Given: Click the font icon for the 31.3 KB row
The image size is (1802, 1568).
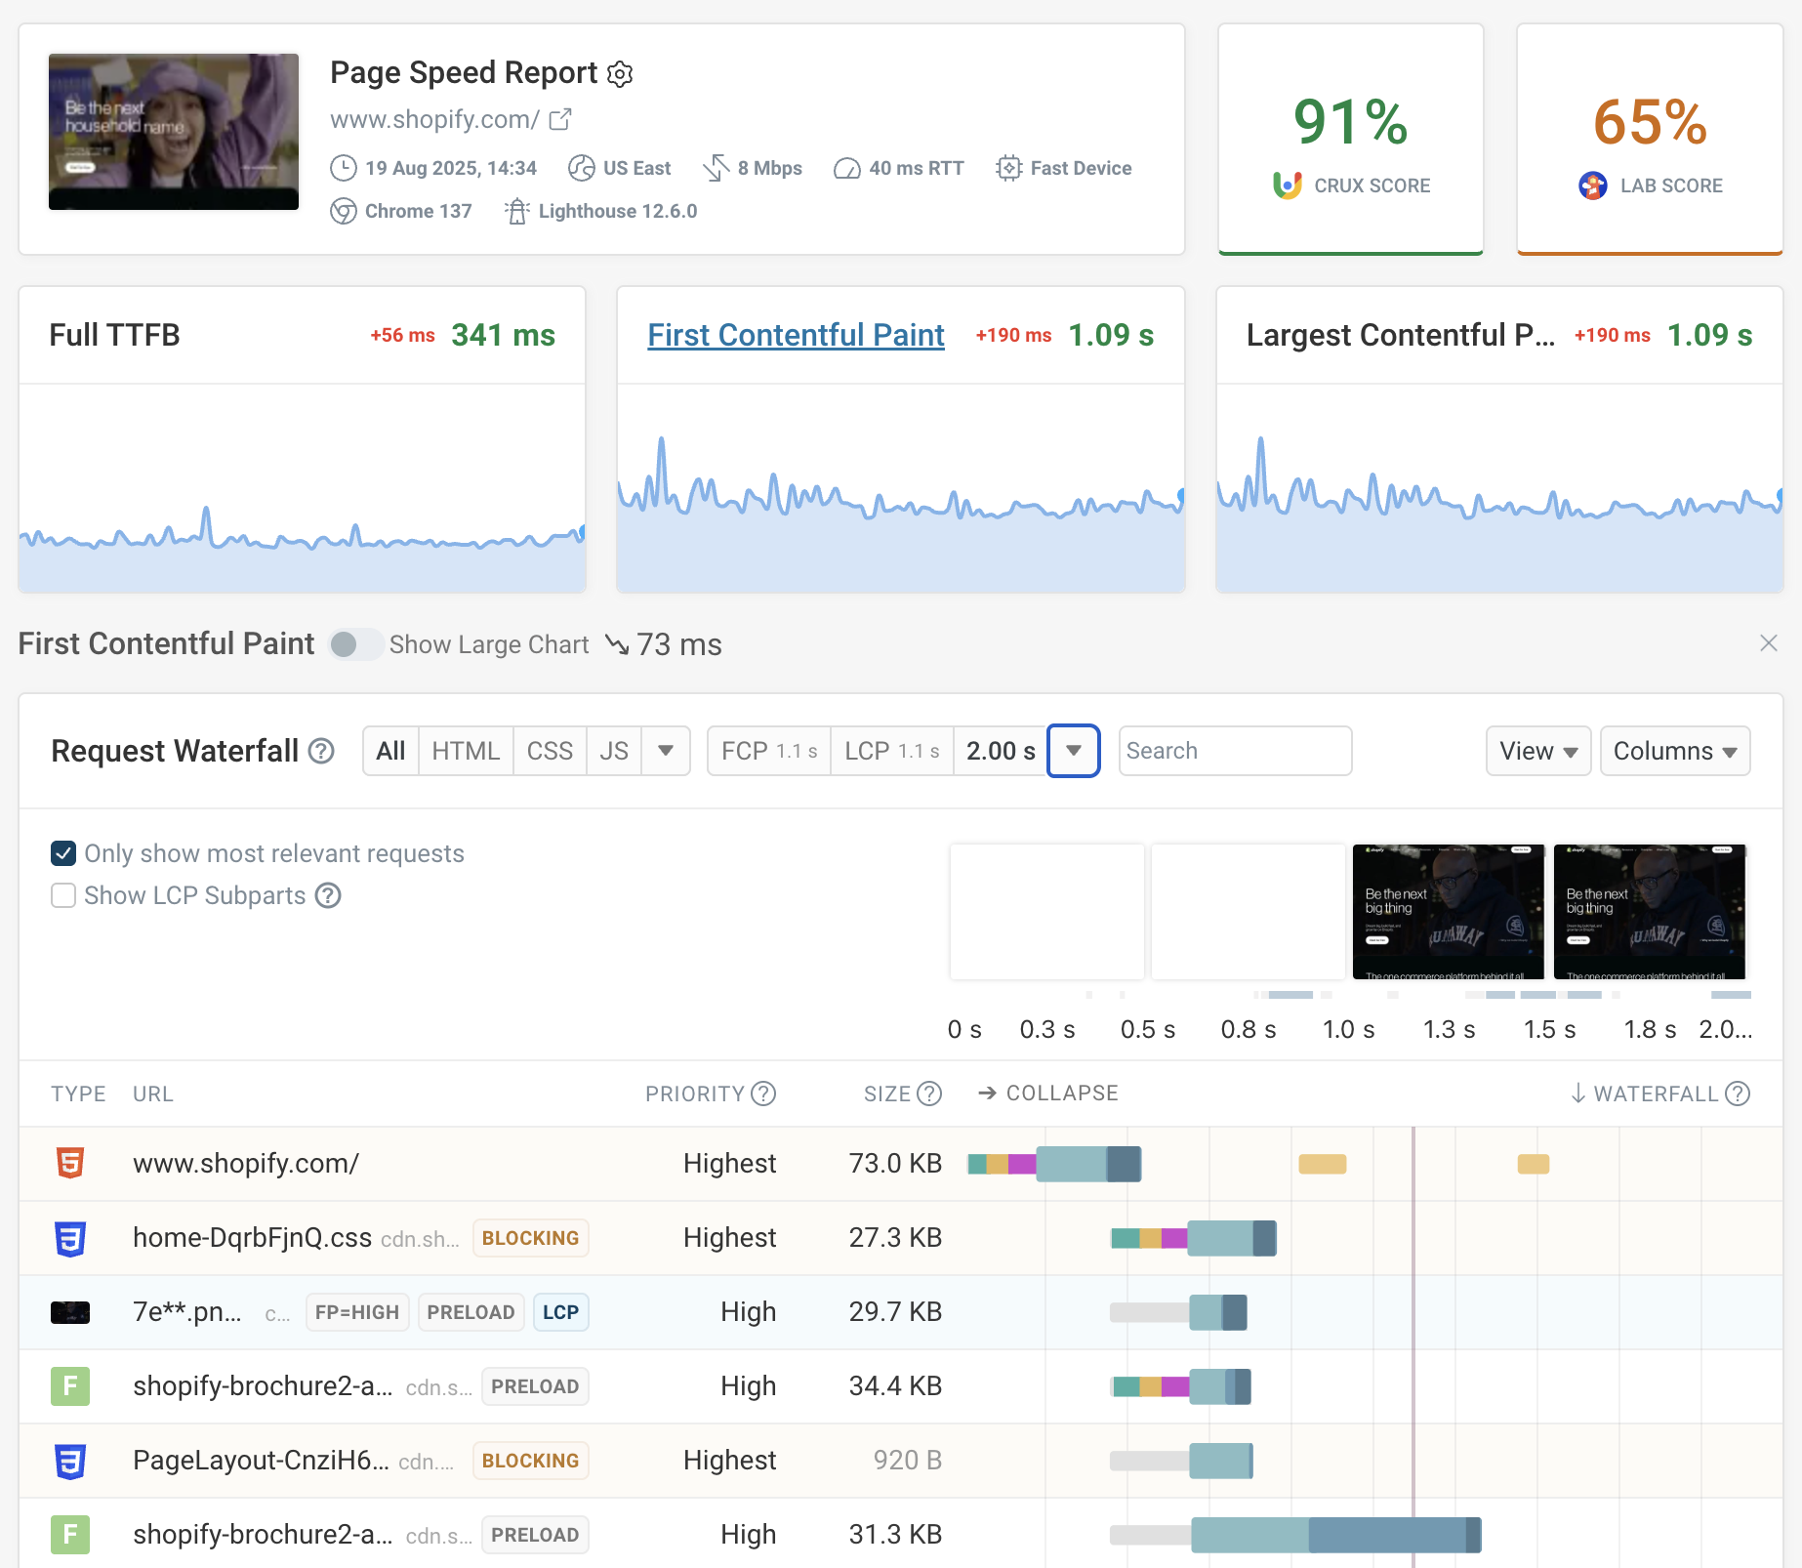Looking at the screenshot, I should [x=70, y=1535].
